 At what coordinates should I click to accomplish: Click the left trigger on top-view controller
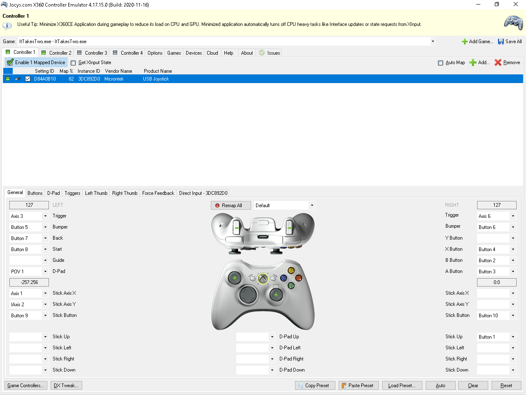tap(237, 227)
